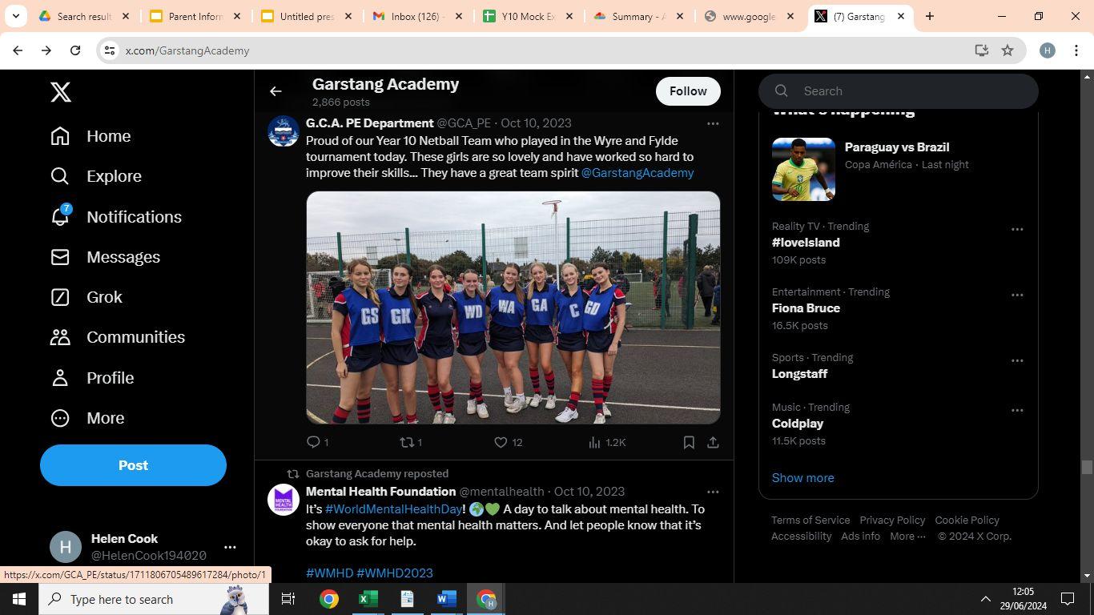Open the #WorldMentalHealthDay hashtag
Screen dimensions: 1094x615
click(393, 509)
